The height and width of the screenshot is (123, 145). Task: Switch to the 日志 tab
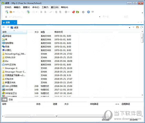click(11, 100)
